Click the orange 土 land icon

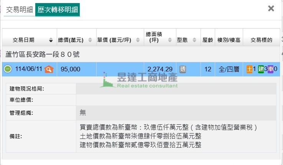click(249, 69)
